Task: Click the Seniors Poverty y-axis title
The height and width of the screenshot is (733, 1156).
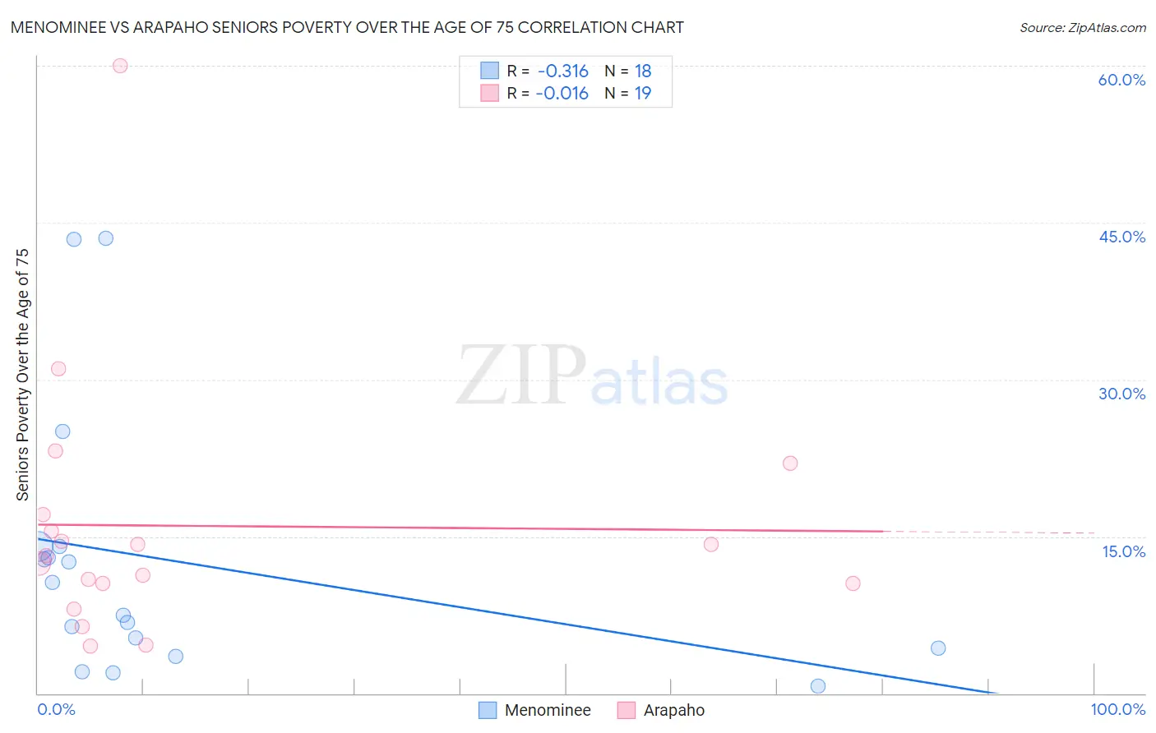Action: (x=22, y=375)
